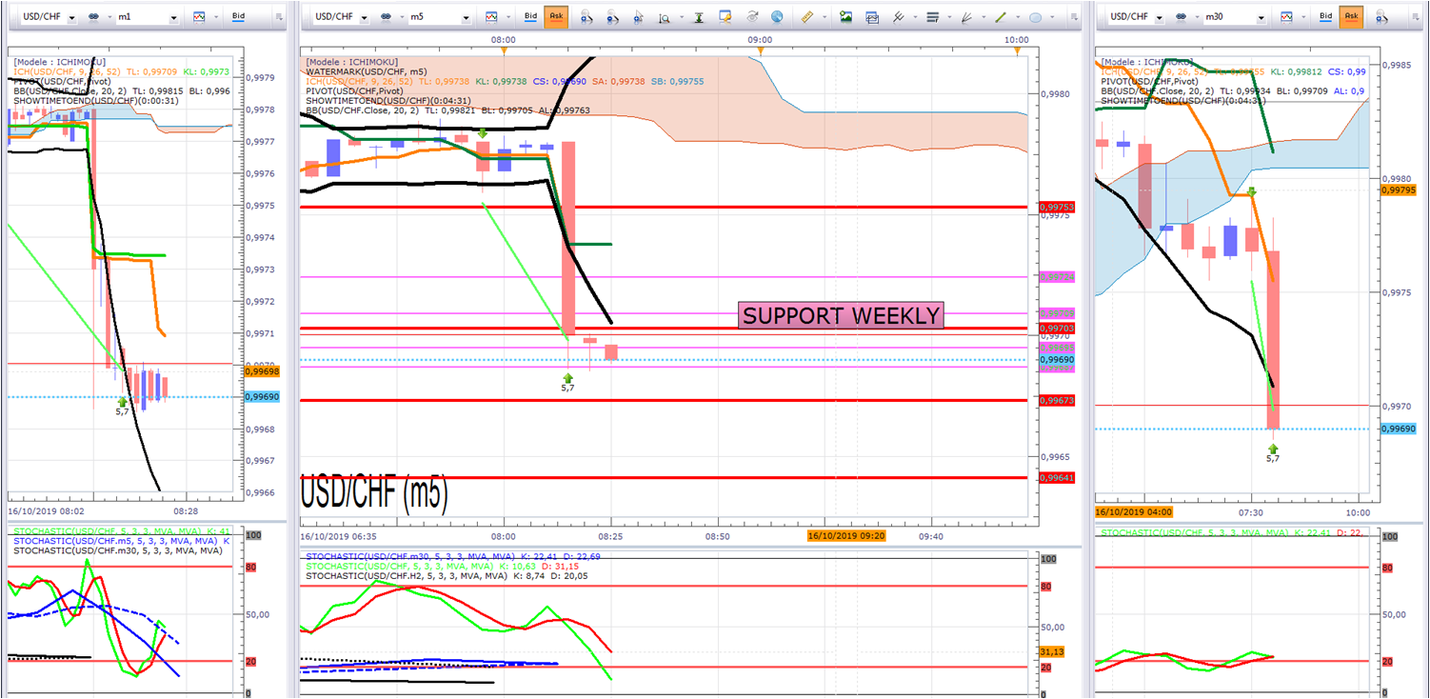Click the zoom out magnifier in the m5 toolbar
This screenshot has height=699, width=1430.
pyautogui.click(x=613, y=17)
